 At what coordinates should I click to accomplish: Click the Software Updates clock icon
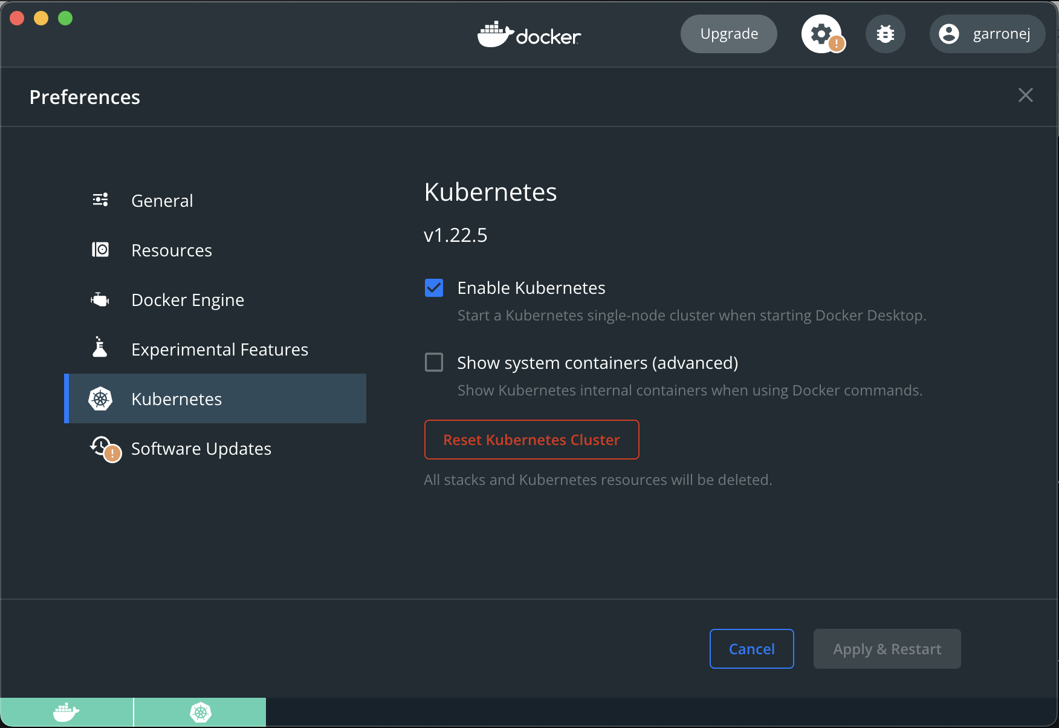(x=102, y=447)
